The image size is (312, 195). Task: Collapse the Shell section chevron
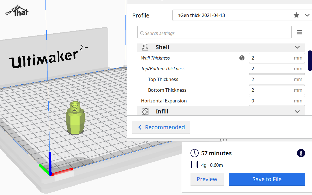pyautogui.click(x=297, y=47)
